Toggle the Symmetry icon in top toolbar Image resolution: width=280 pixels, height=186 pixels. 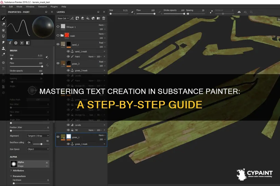pos(239,12)
